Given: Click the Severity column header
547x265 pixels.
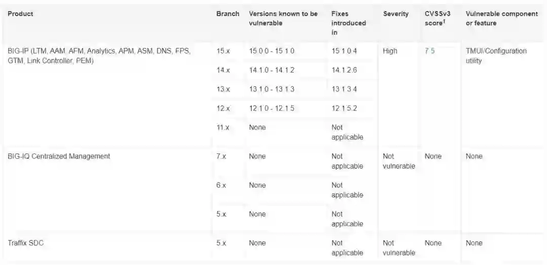Looking at the screenshot, I should pyautogui.click(x=396, y=14).
